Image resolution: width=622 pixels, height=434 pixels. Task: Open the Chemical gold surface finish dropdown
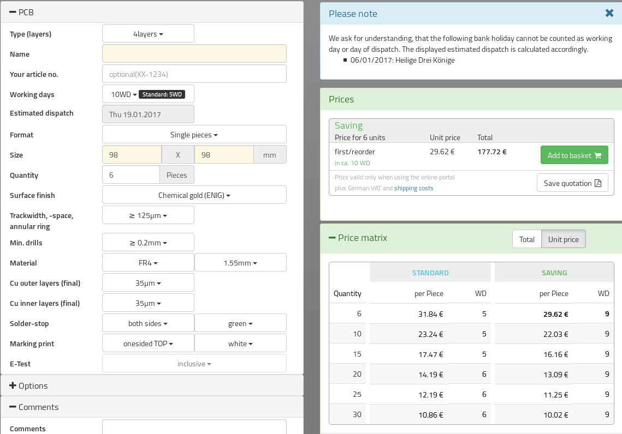tap(194, 195)
